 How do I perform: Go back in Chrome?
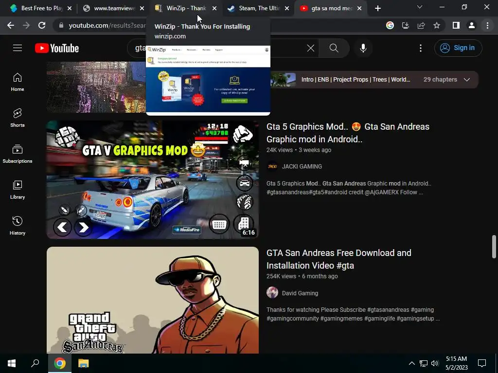point(11,25)
